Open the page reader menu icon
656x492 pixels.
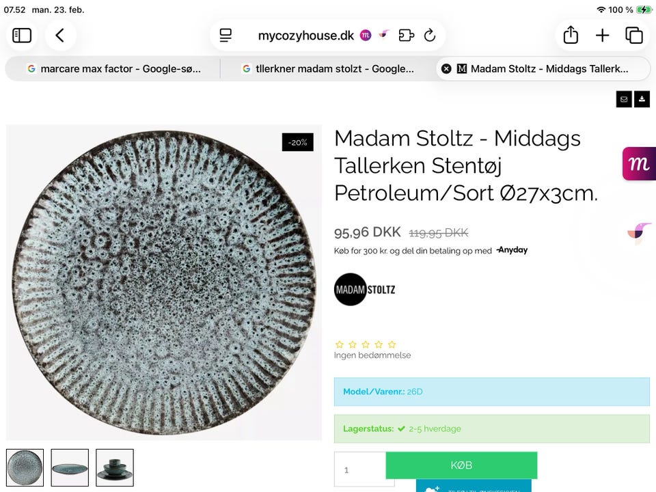click(226, 36)
